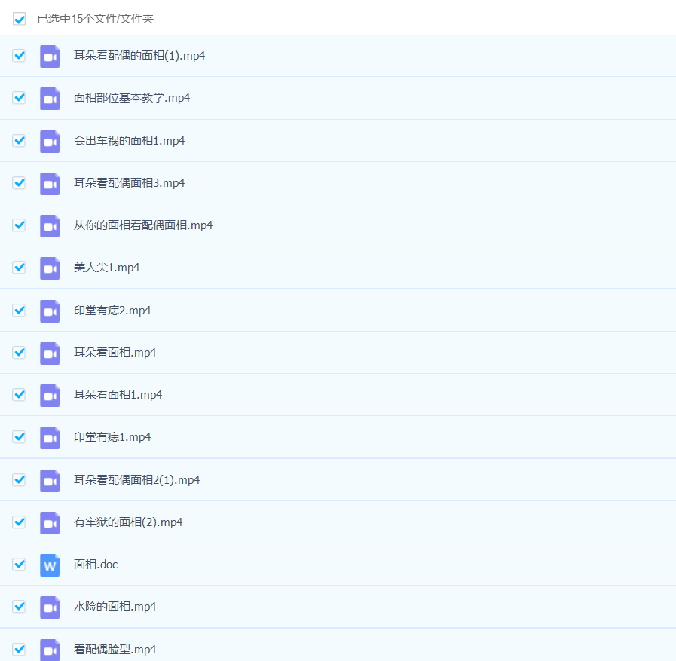Open the file named 耳朵看面相.mp4

coord(115,353)
